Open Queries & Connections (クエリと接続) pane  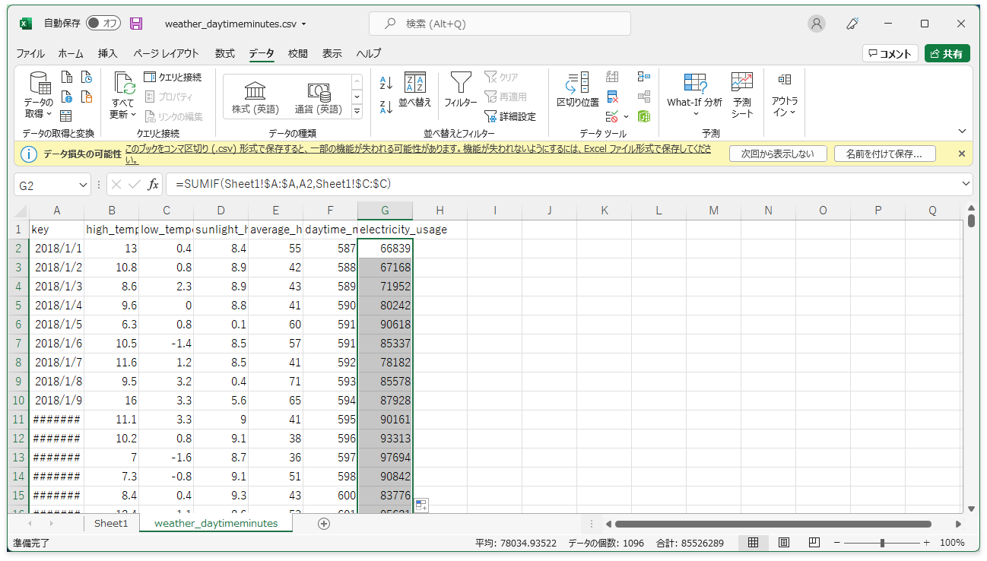[x=173, y=78]
